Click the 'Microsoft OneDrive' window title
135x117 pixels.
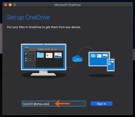[x=67, y=5]
